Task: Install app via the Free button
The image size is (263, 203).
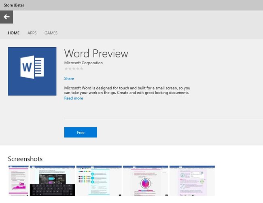Action: (x=81, y=132)
